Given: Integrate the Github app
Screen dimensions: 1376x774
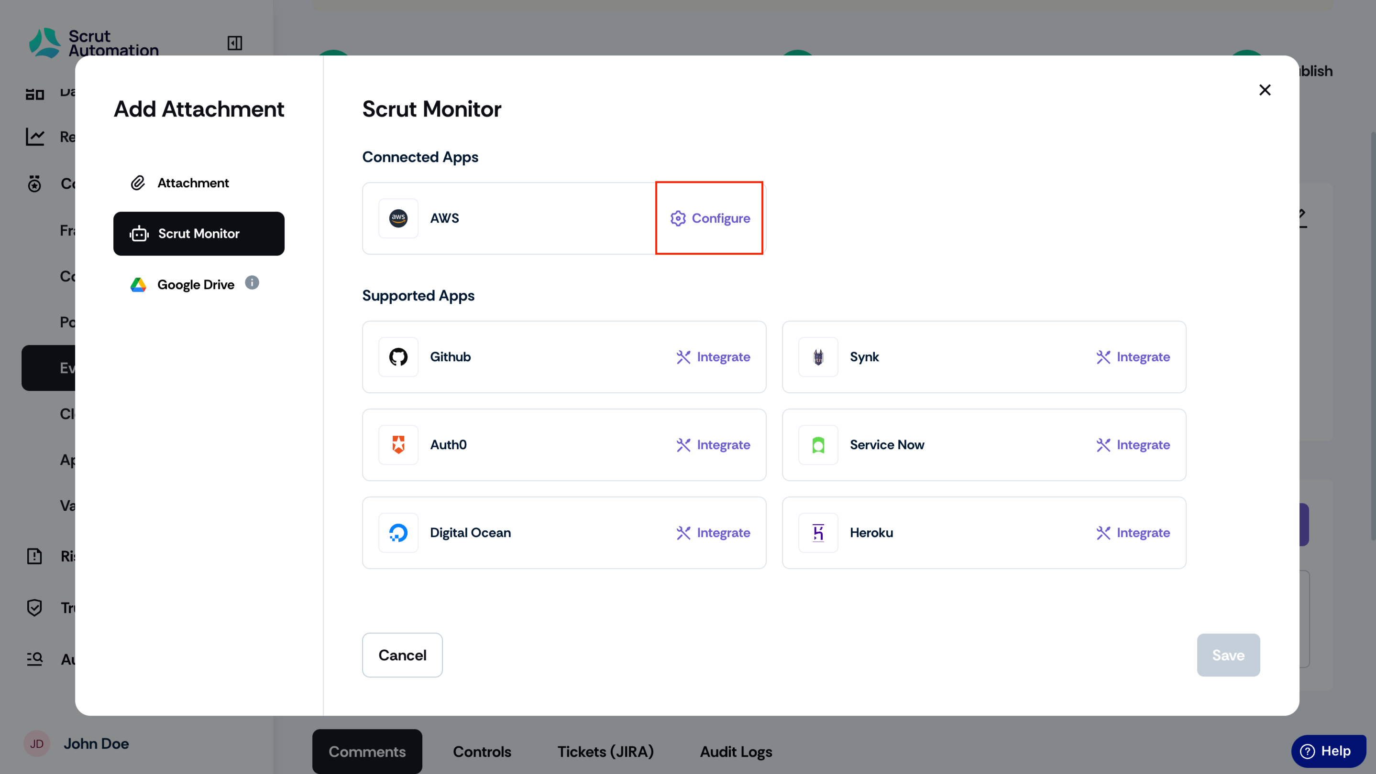Looking at the screenshot, I should click(713, 357).
